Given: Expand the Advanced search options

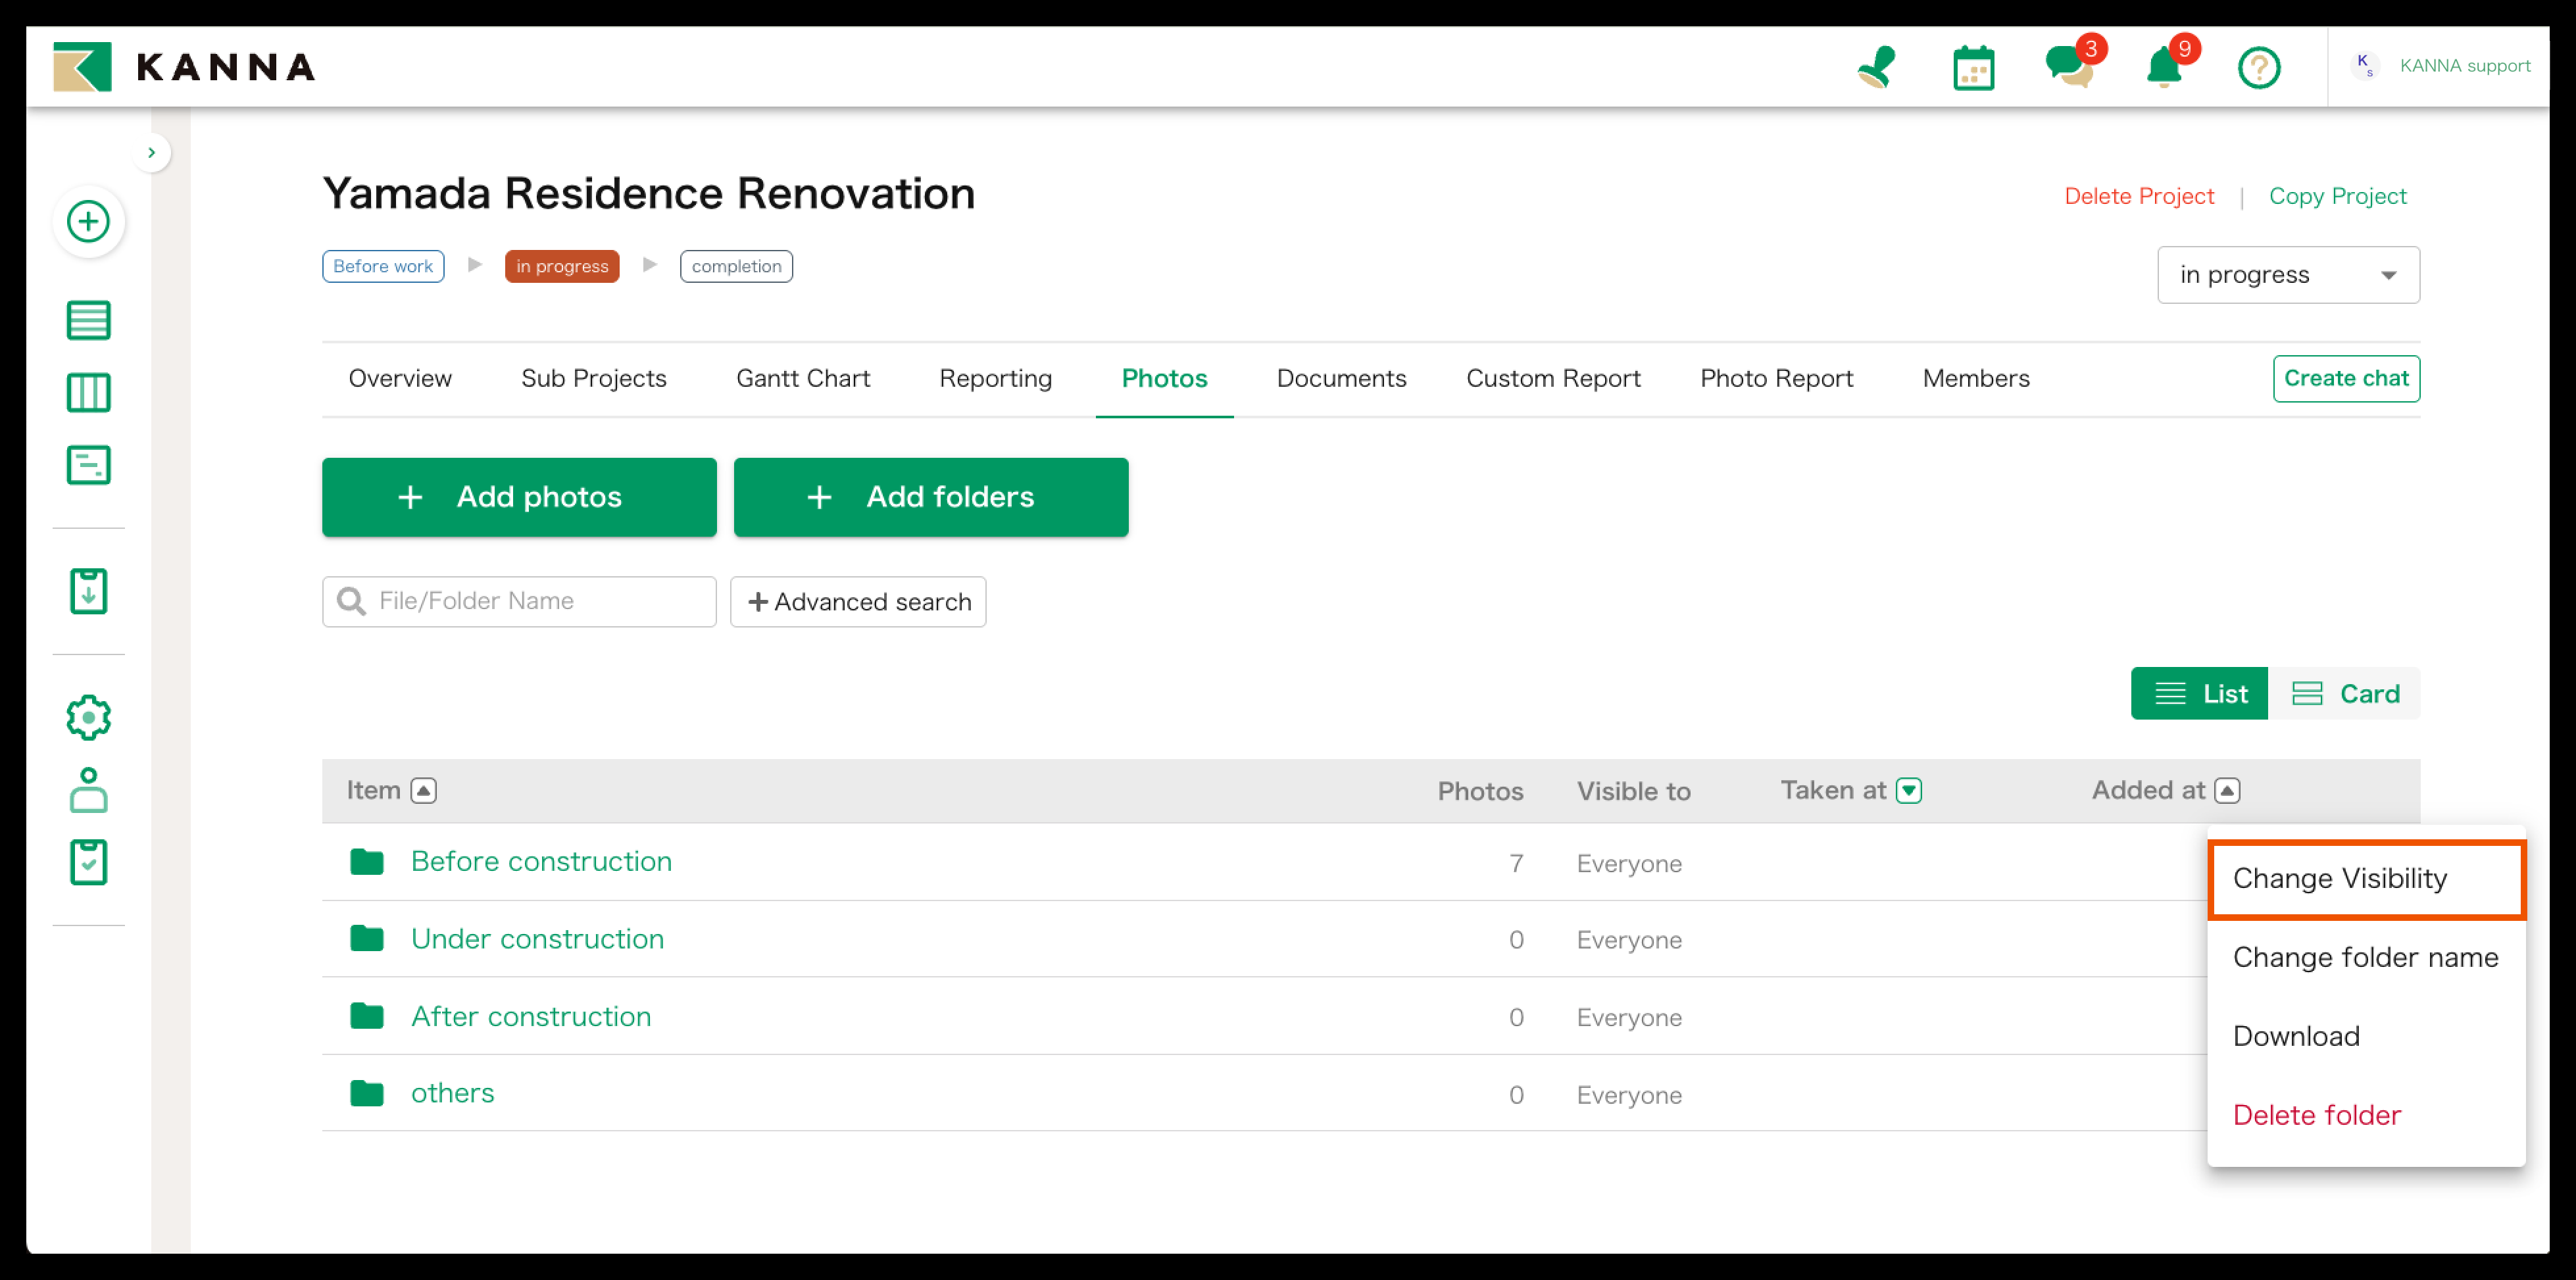Looking at the screenshot, I should coord(858,601).
